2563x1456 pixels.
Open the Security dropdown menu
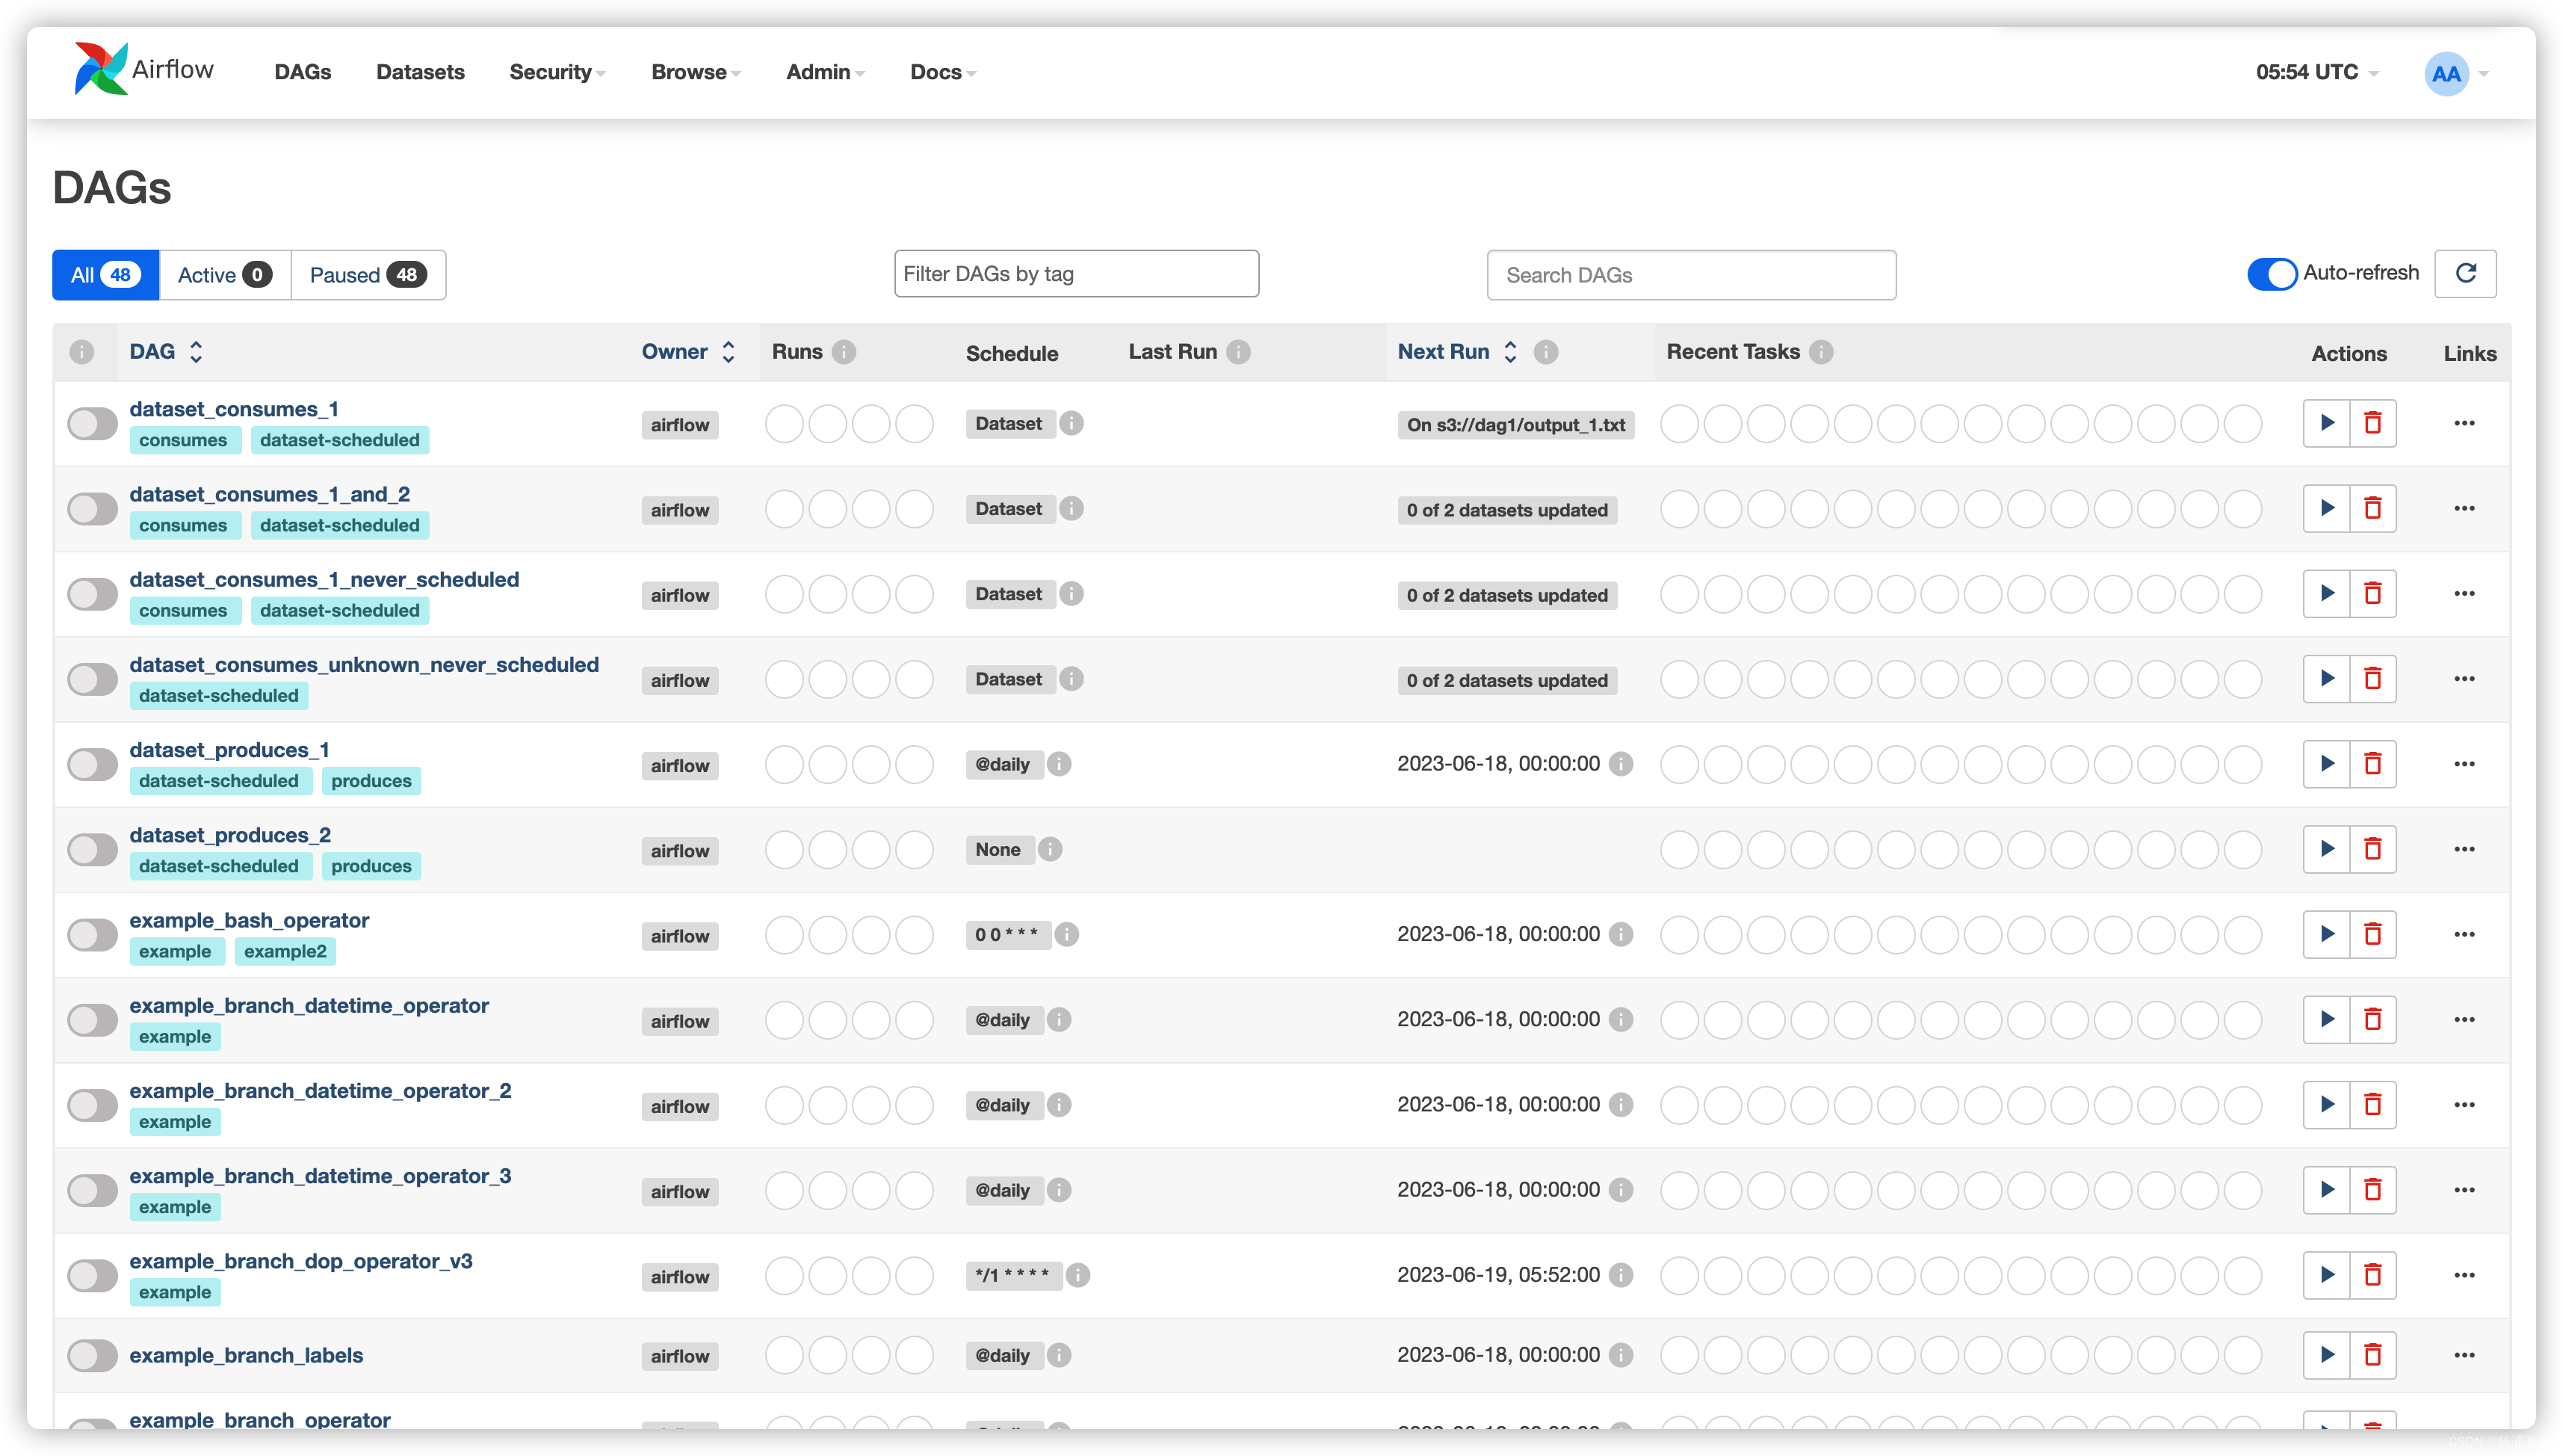(557, 72)
